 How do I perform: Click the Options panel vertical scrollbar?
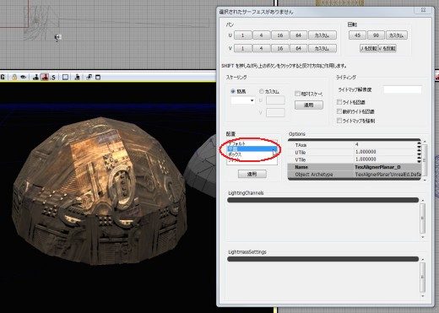tap(425, 160)
